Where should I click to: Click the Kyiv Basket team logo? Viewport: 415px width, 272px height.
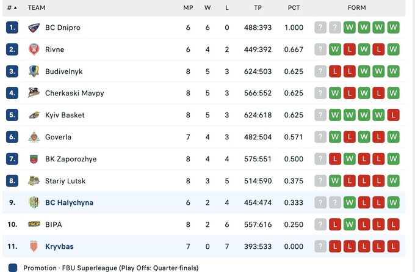[34, 115]
